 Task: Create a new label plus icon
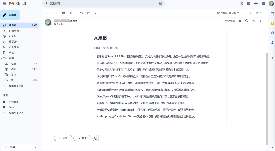pyautogui.click(x=36, y=95)
